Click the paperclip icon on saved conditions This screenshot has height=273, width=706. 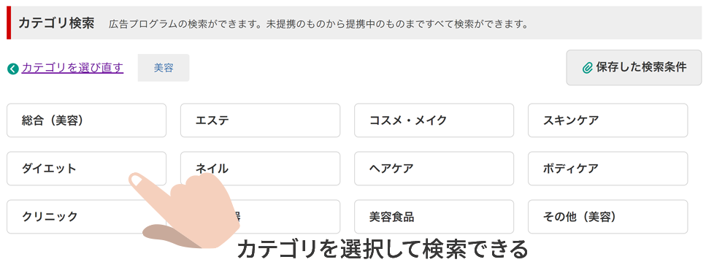pyautogui.click(x=587, y=68)
